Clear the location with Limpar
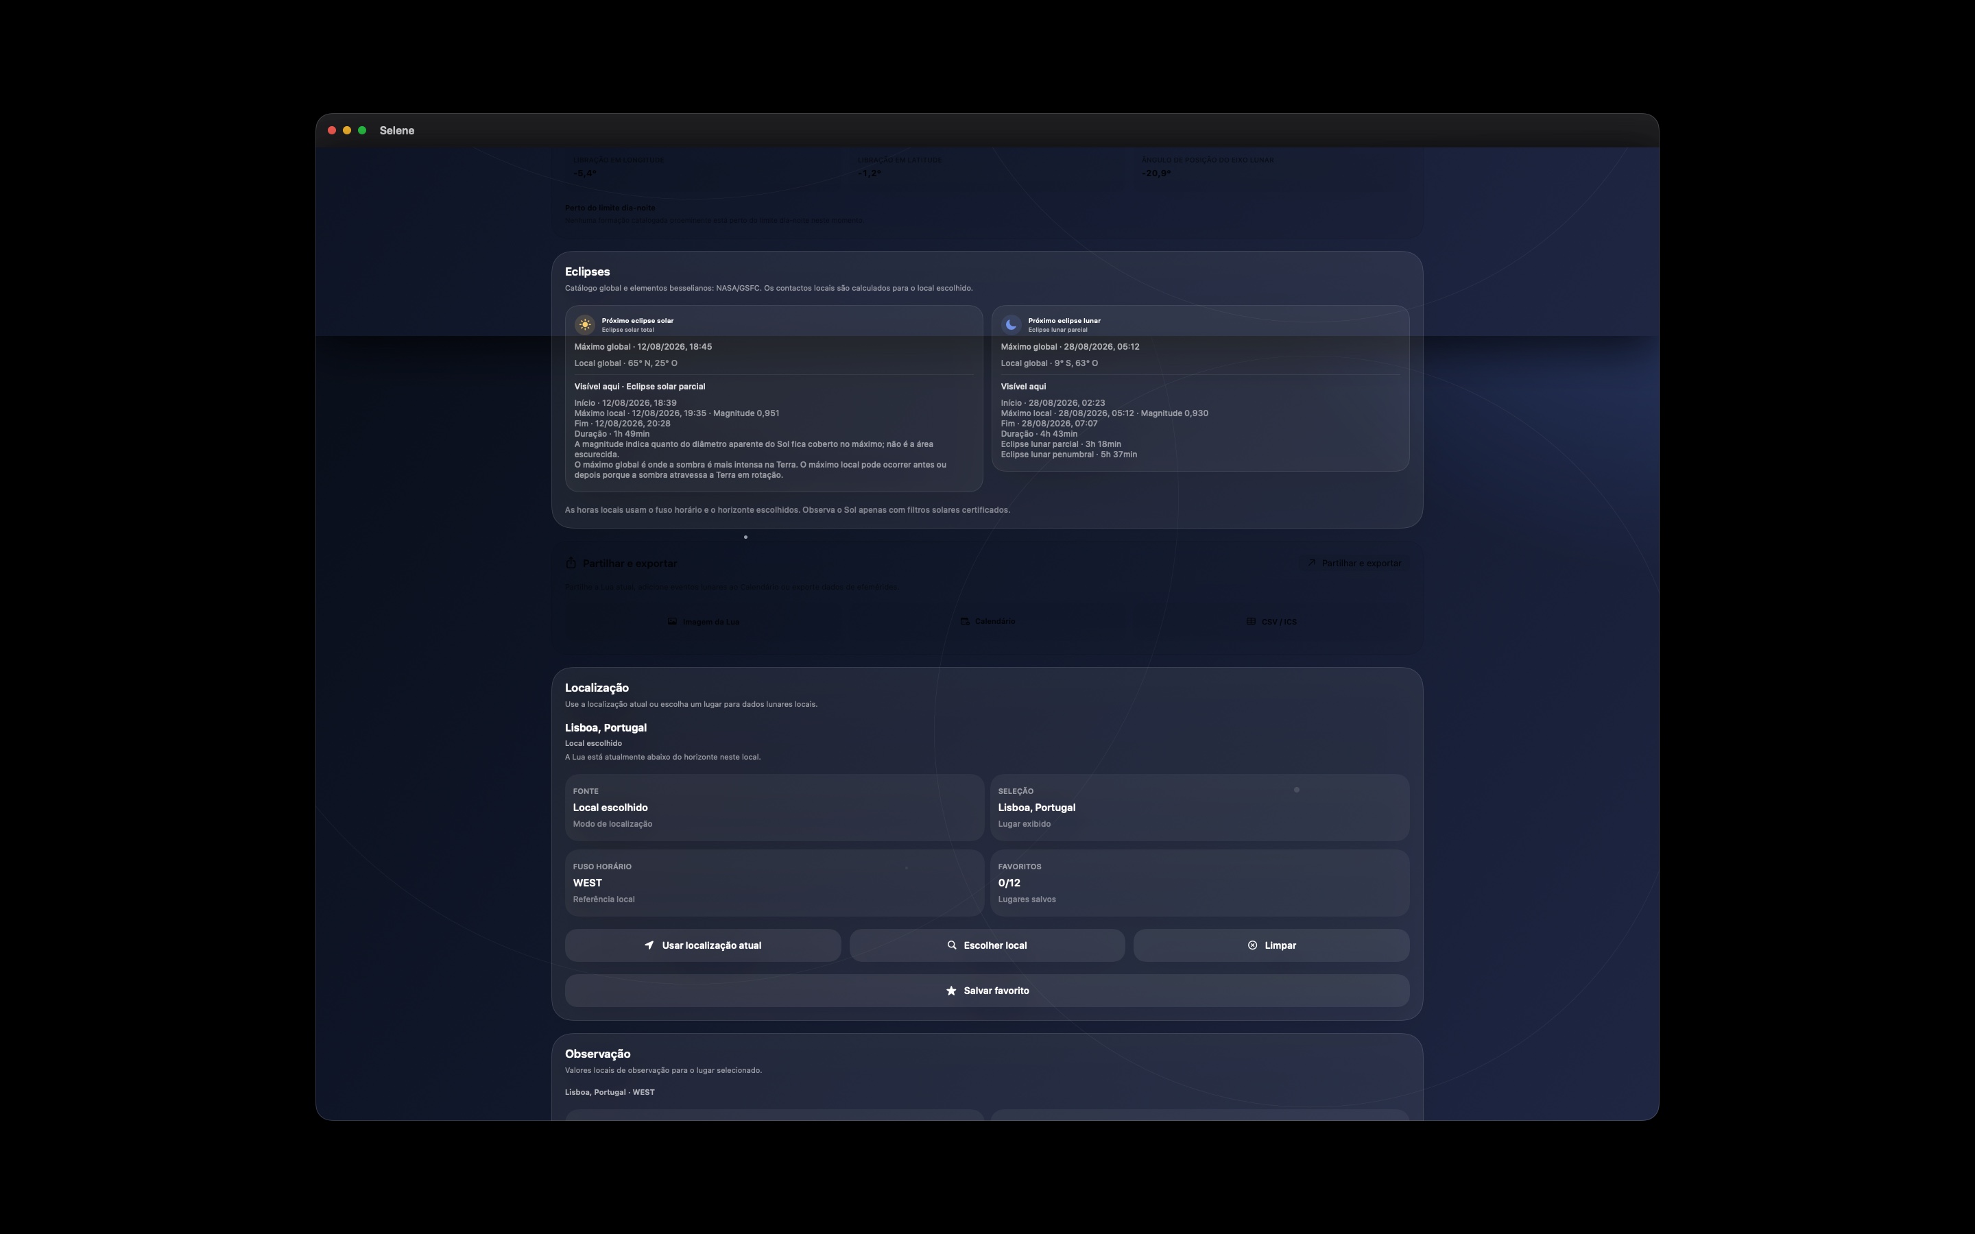This screenshot has width=1975, height=1234. pos(1271,945)
